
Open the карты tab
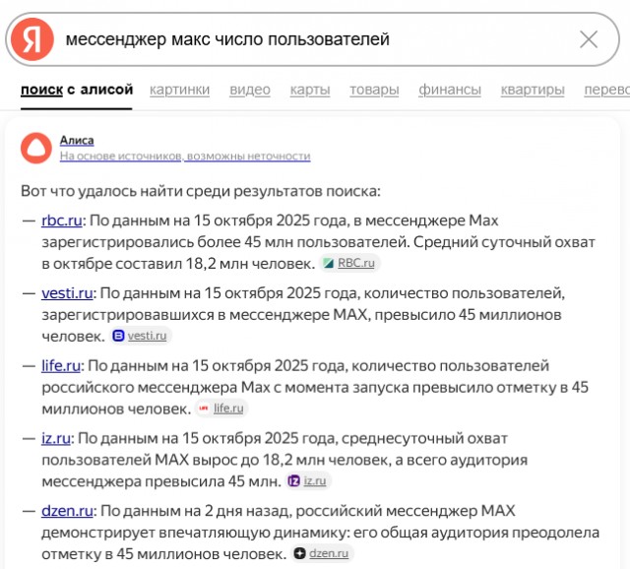pos(310,90)
